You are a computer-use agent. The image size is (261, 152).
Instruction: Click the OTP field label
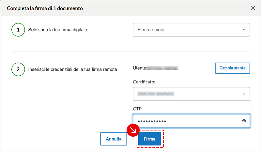coord(137,108)
